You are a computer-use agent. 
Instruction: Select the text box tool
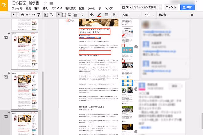point(64,15)
